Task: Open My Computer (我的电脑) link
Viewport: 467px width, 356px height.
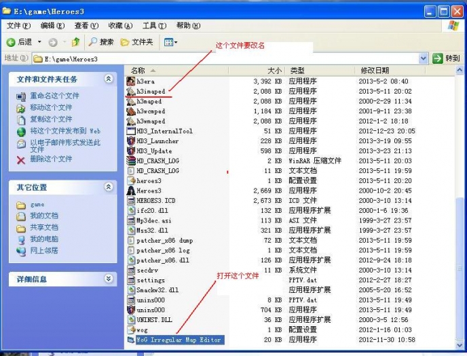Action: [x=44, y=239]
